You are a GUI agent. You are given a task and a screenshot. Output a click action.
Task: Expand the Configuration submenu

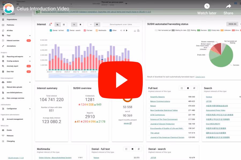[30, 109]
